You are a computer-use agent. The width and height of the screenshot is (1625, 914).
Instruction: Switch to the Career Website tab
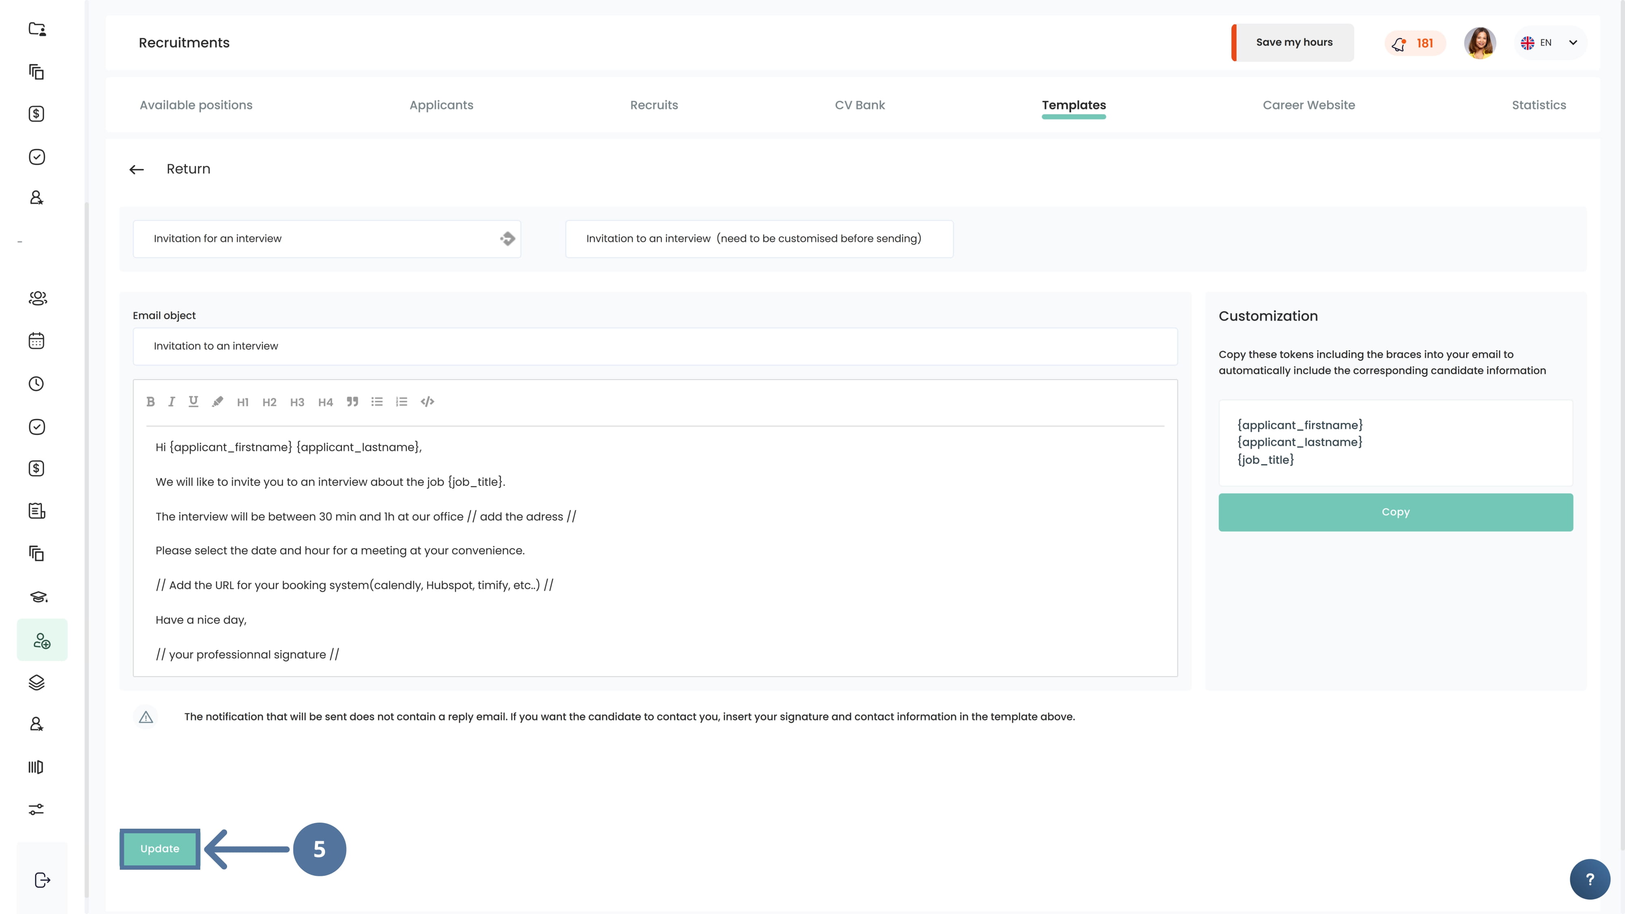1309,105
